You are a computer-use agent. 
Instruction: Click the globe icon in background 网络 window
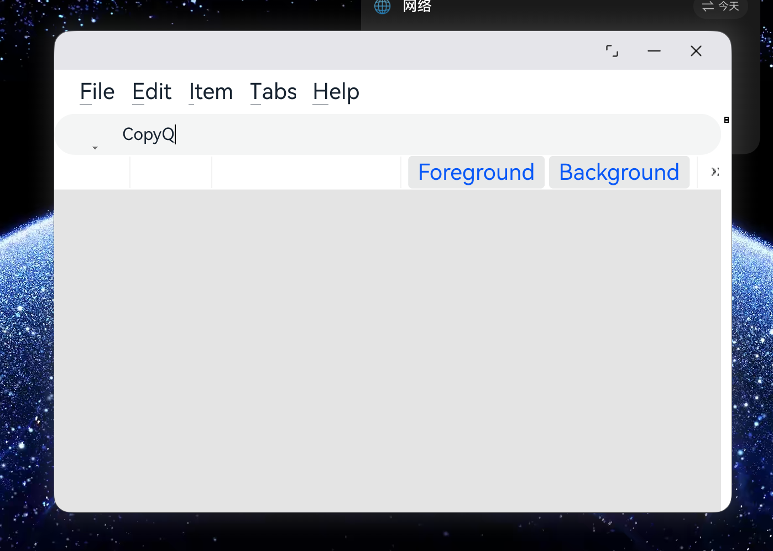click(382, 6)
